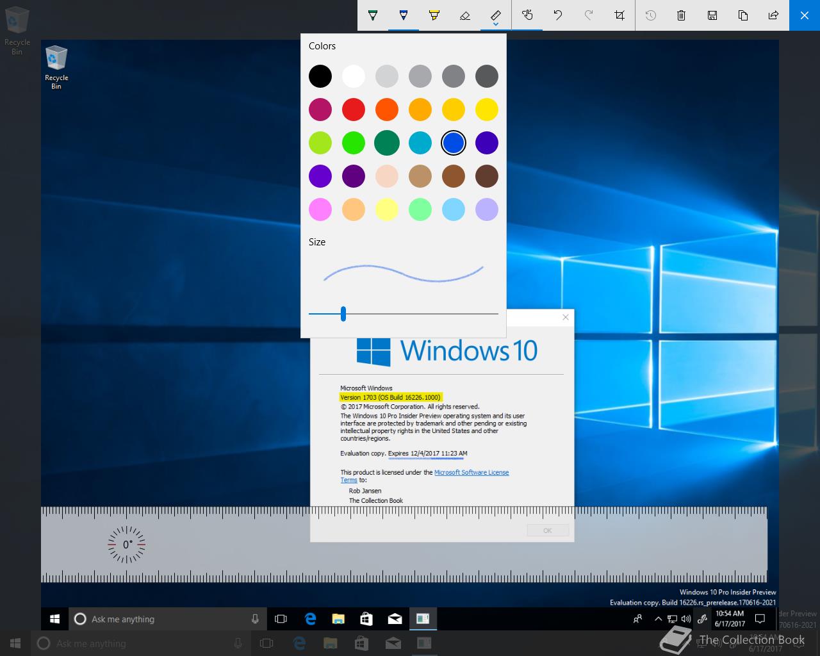Choose the pastel yellow swatch

coord(387,209)
